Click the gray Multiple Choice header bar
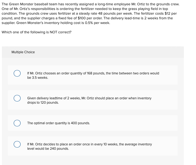 click(x=93, y=52)
